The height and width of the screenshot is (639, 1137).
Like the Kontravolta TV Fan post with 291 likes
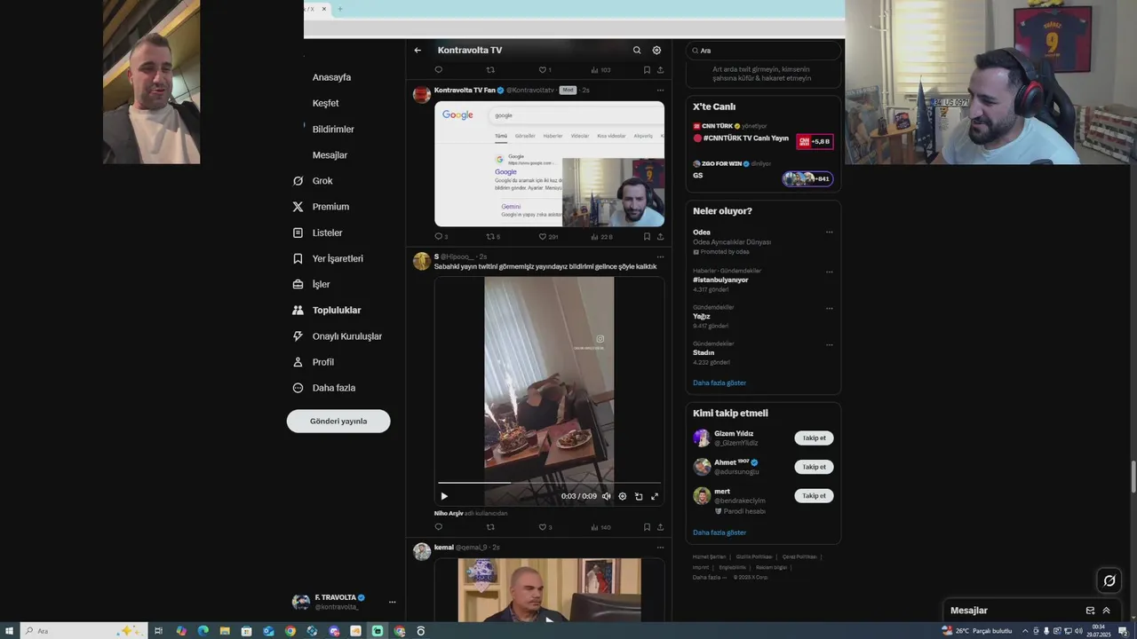(x=543, y=236)
